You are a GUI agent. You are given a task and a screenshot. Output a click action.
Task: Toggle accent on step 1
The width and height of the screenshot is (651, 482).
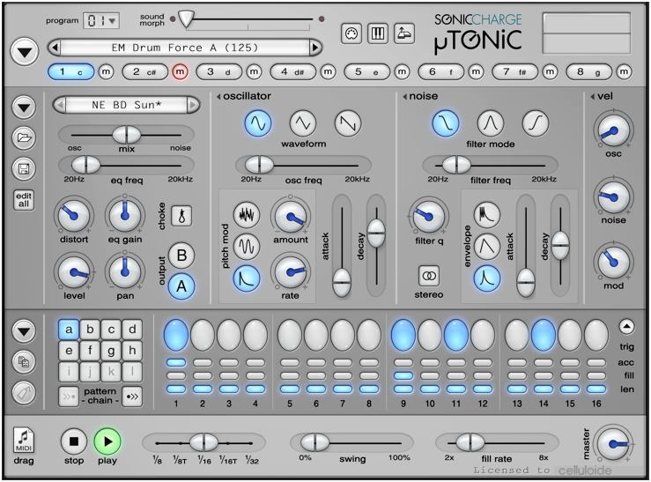coord(176,362)
